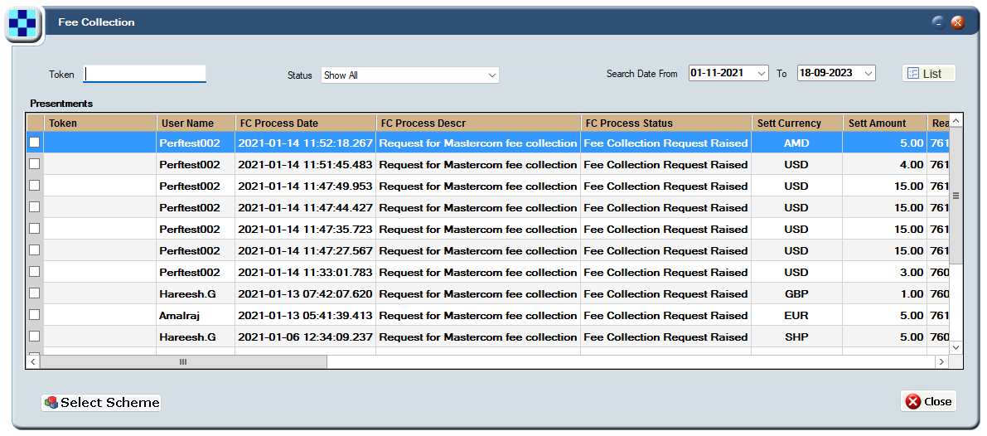Tick the checkbox for the AMD row
The width and height of the screenshot is (987, 436).
point(35,143)
